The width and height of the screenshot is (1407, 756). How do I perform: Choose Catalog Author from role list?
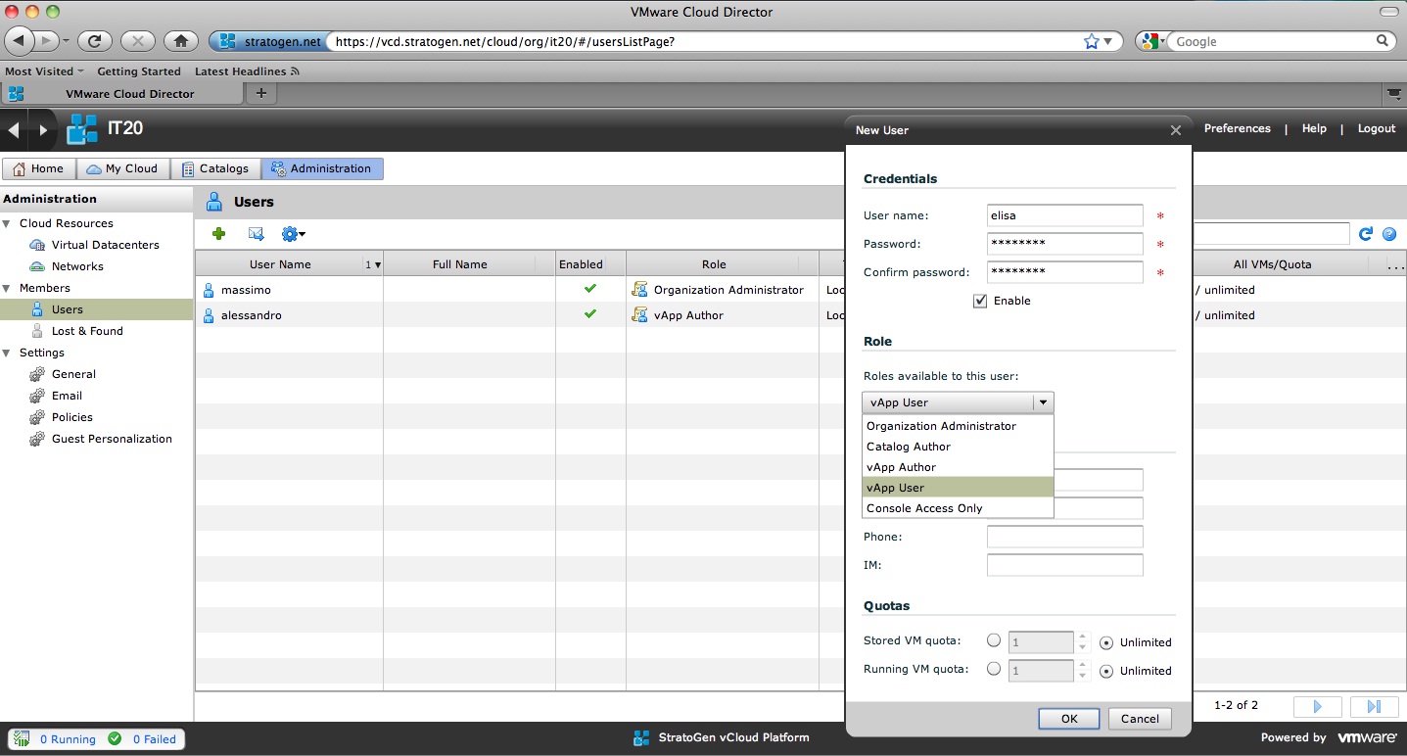pyautogui.click(x=958, y=447)
